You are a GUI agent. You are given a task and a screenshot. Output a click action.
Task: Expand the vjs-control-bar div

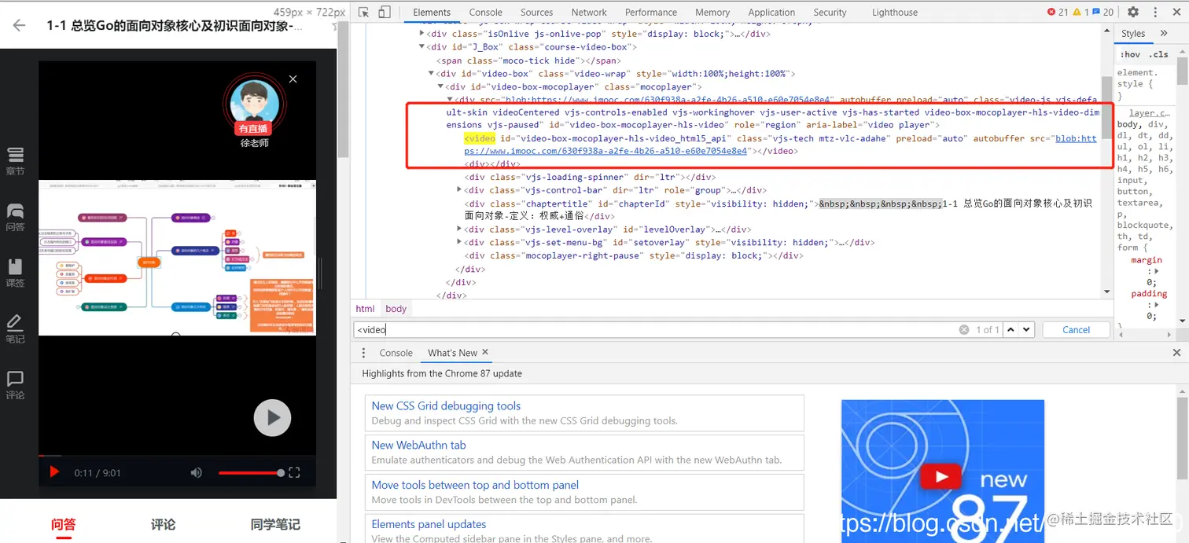(460, 190)
